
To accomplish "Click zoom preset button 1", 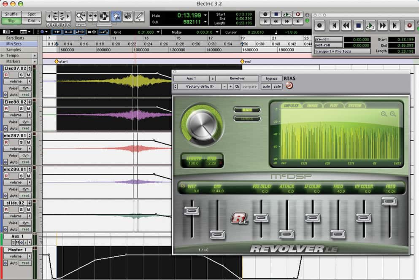I will 48,25.
